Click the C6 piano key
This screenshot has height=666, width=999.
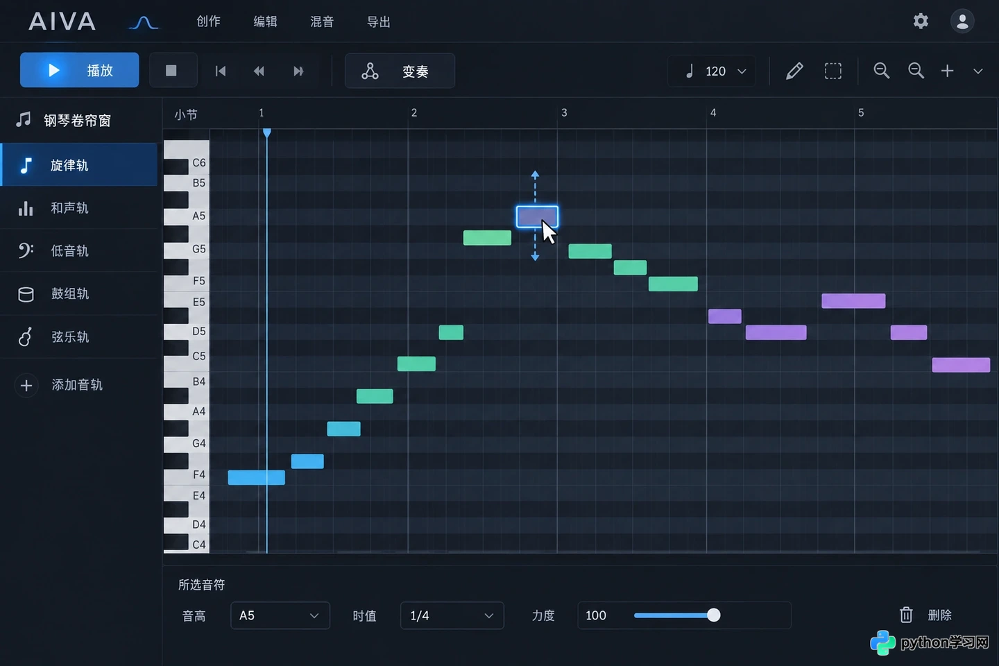pos(186,162)
